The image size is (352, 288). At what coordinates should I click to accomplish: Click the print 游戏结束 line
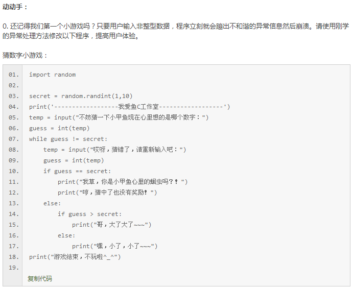click(75, 257)
